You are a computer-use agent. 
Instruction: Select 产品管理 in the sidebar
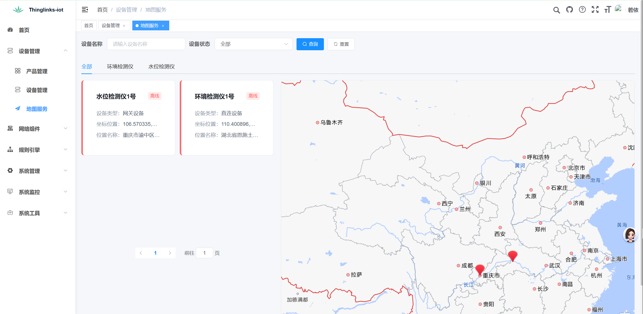(37, 71)
